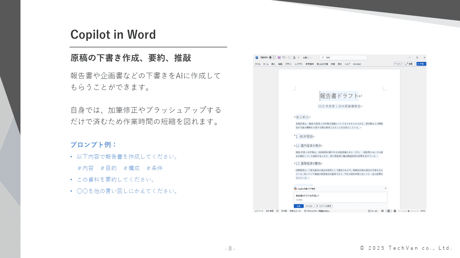460x258 pixels.
Task: Click the blue 生成 generate button
Action: pyautogui.click(x=299, y=206)
